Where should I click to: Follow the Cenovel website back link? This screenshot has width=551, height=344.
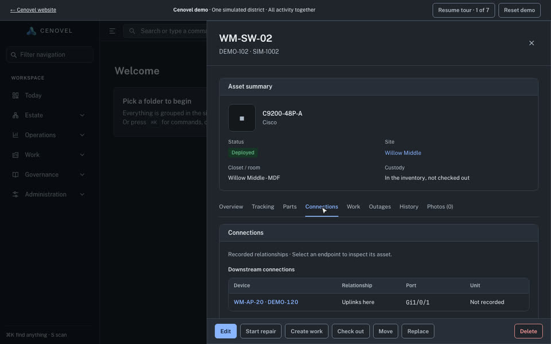(x=33, y=10)
